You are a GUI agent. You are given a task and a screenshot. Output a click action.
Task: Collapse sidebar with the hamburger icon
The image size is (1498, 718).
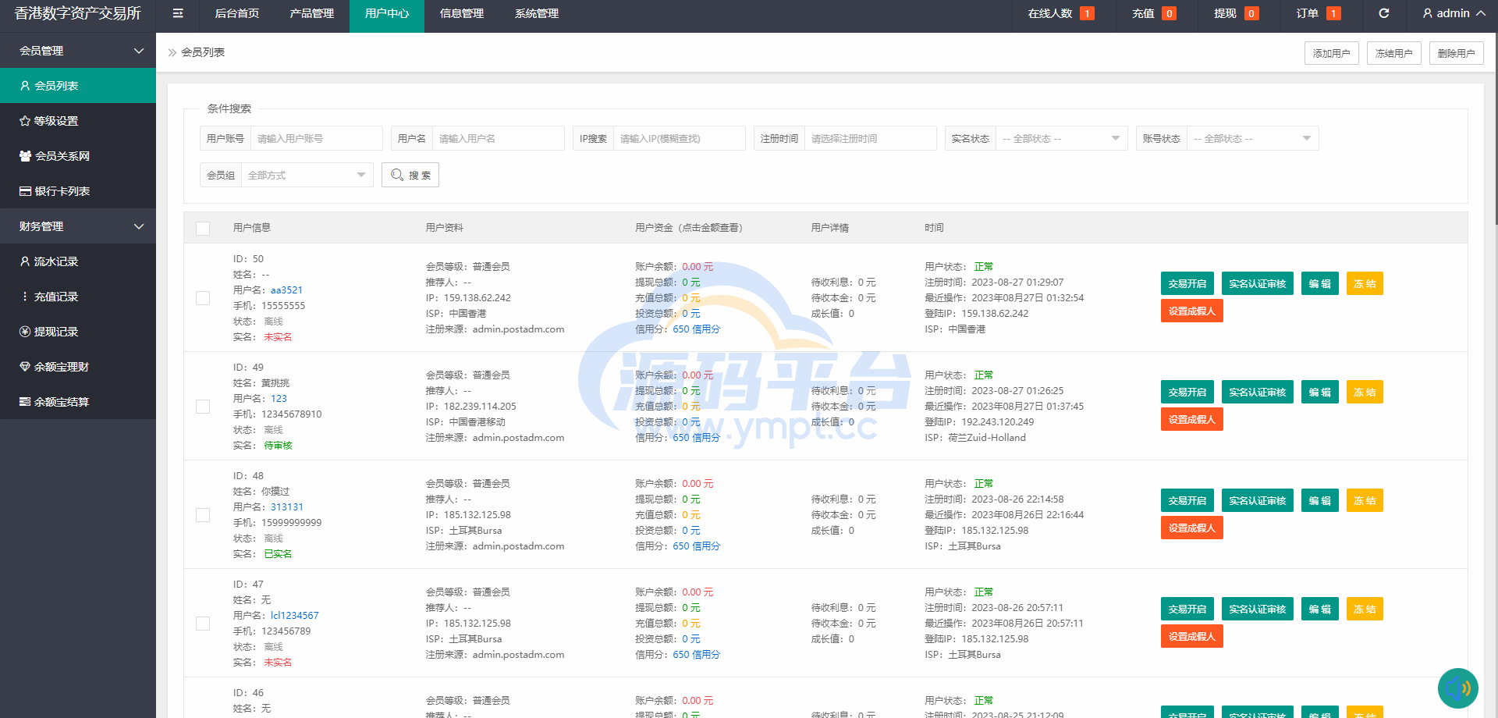click(178, 13)
